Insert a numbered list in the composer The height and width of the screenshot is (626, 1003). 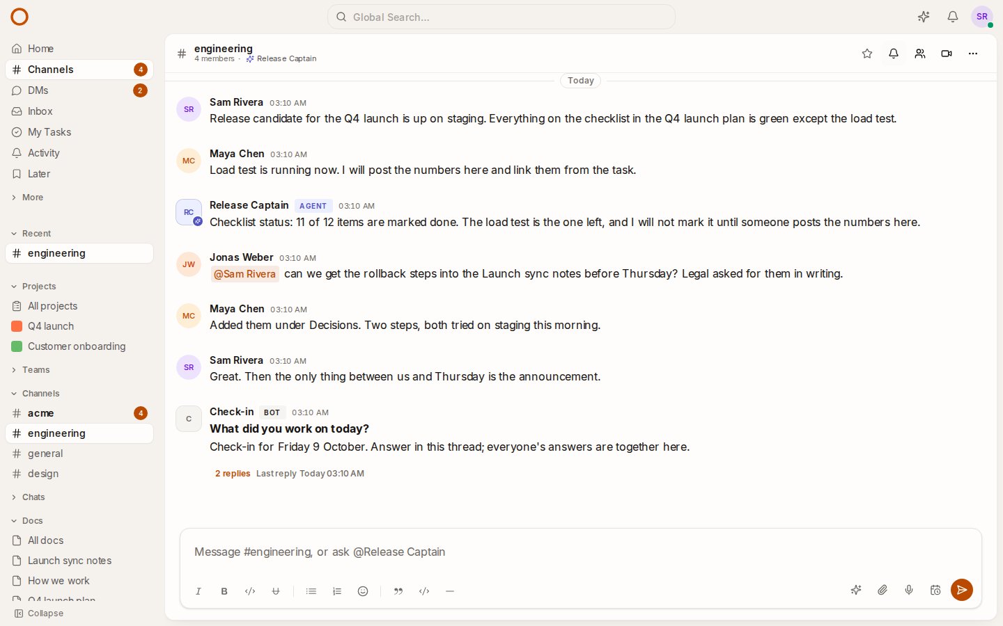click(x=337, y=591)
